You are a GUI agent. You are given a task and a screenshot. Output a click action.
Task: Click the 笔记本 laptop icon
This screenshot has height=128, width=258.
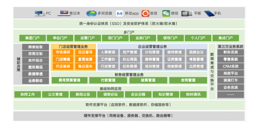pyautogui.click(x=64, y=13)
